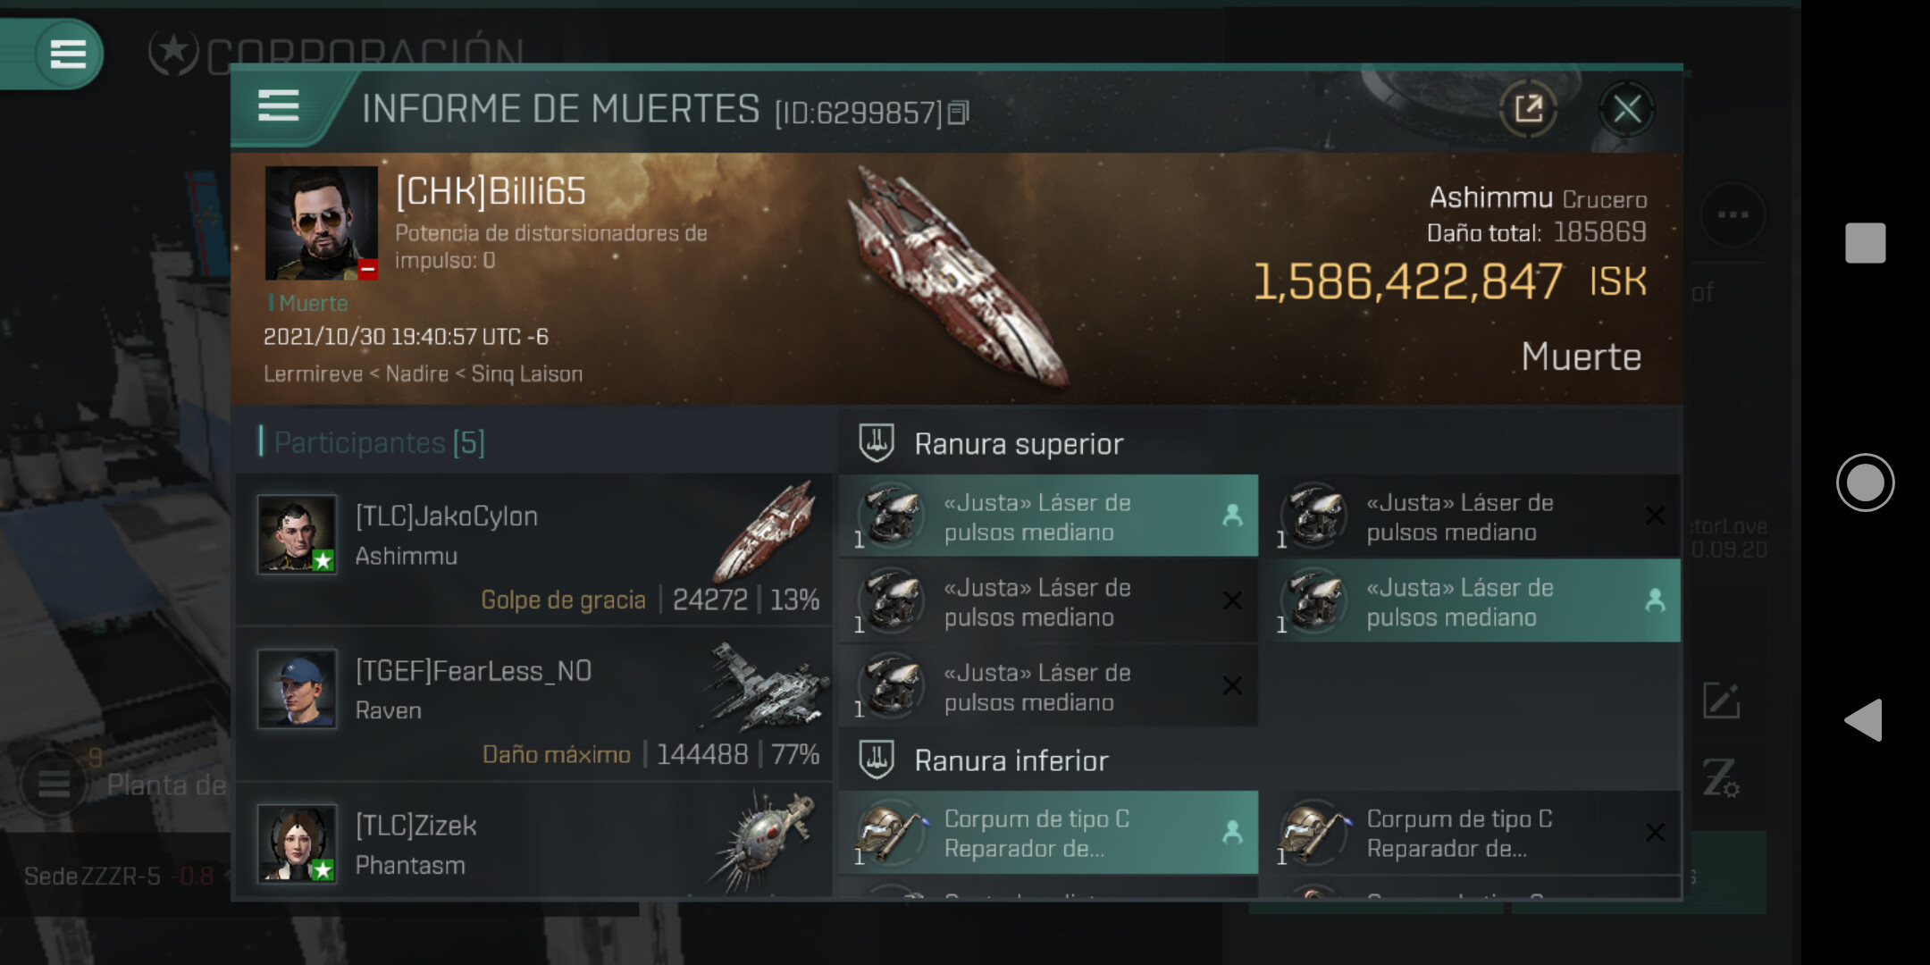
Task: Open Zizek pilot portrait
Action: pyautogui.click(x=298, y=843)
